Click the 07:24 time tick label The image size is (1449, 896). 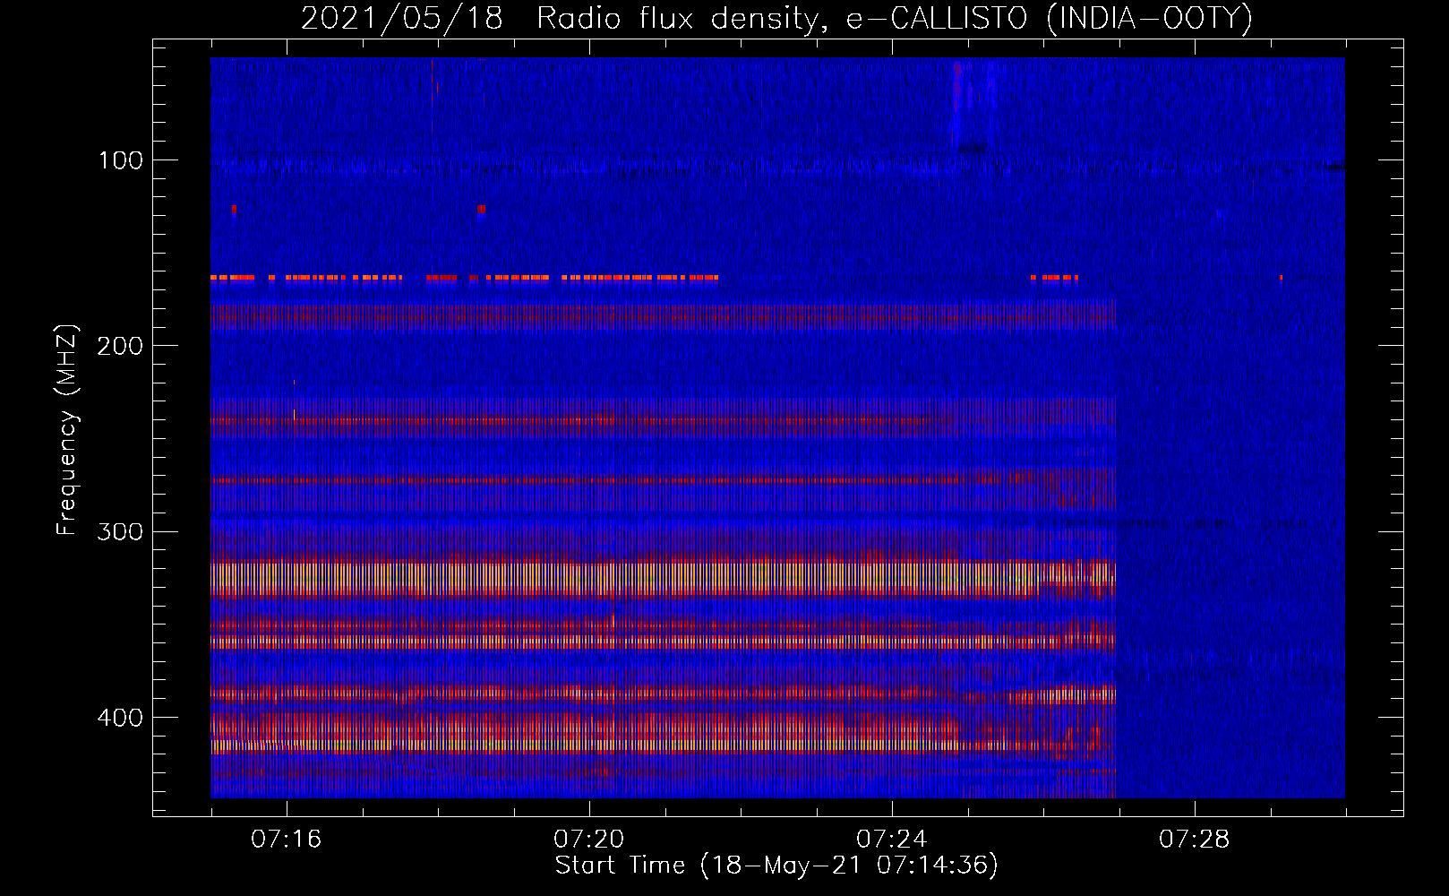(x=891, y=840)
